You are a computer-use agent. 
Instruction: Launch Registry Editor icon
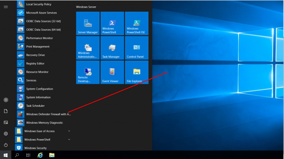coord(21,63)
